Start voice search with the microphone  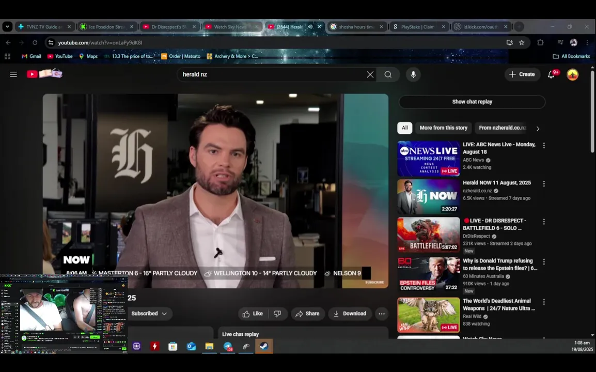click(413, 74)
